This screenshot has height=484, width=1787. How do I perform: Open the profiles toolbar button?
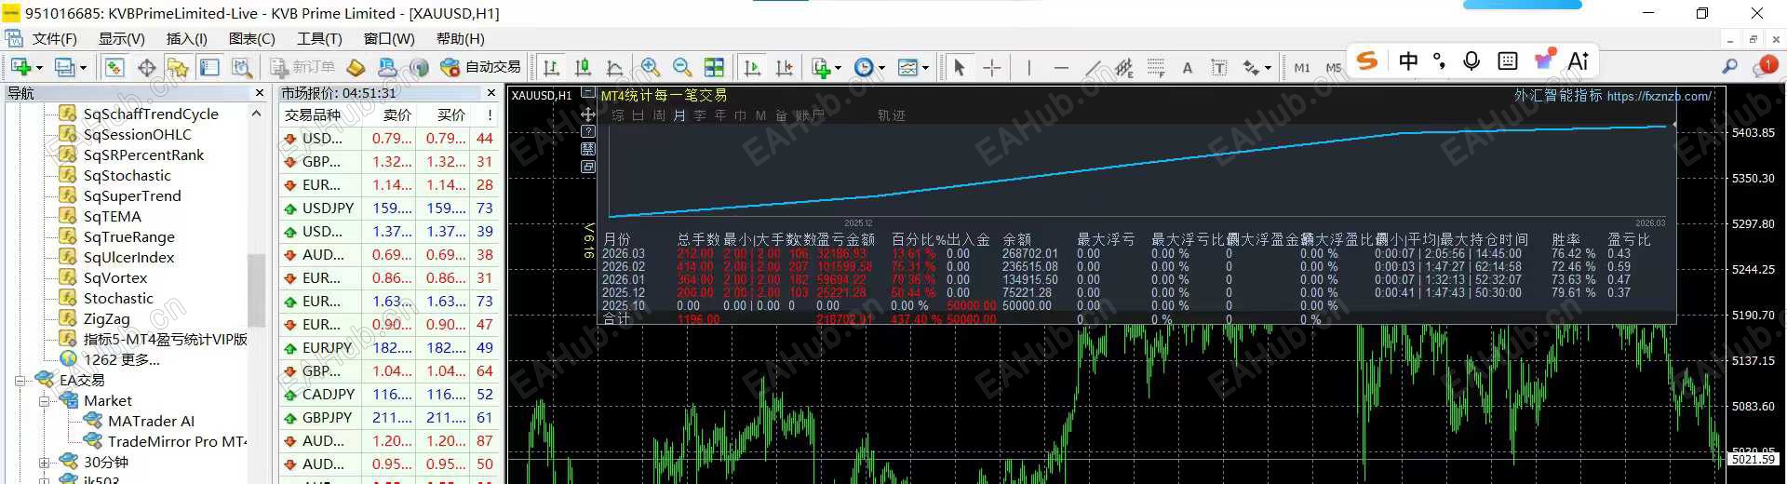pyautogui.click(x=70, y=67)
